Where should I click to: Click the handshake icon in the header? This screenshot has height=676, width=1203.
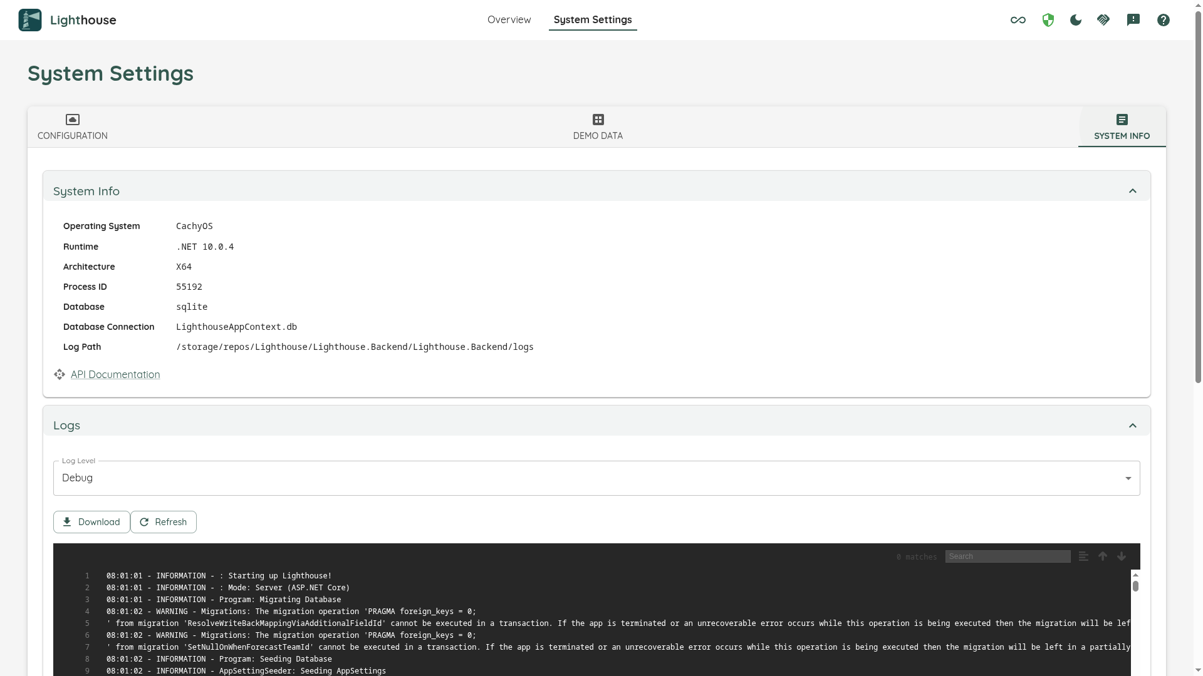coord(1103,20)
